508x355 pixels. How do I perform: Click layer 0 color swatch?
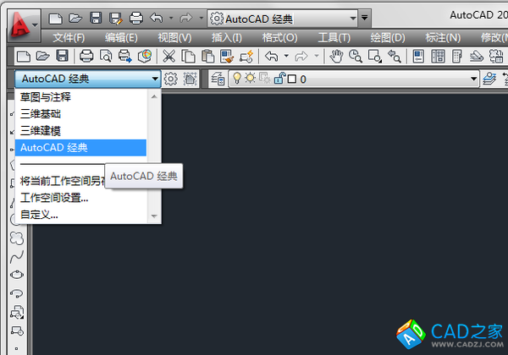point(292,79)
